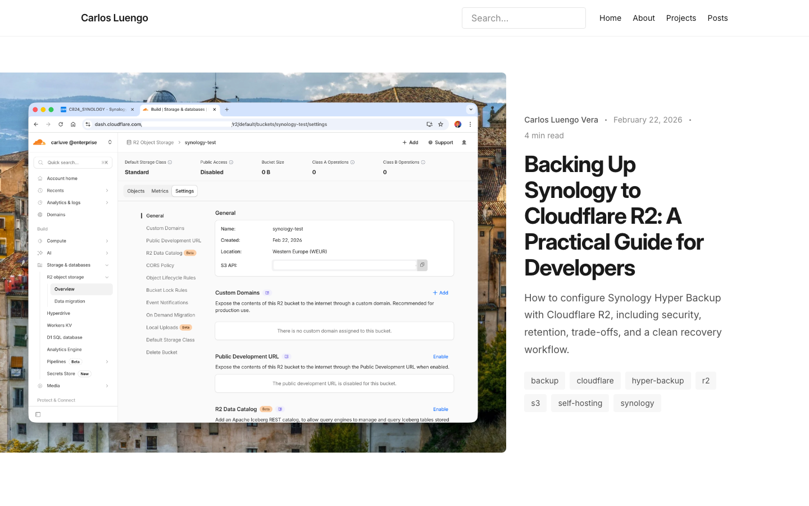Open the featured post's Cloudflare dashboard image

253,263
